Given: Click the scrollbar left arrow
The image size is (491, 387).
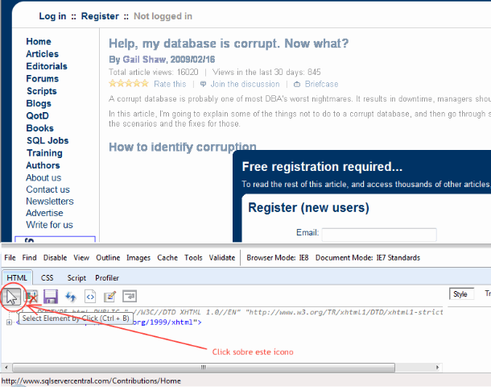Looking at the screenshot, I should click(6, 367).
